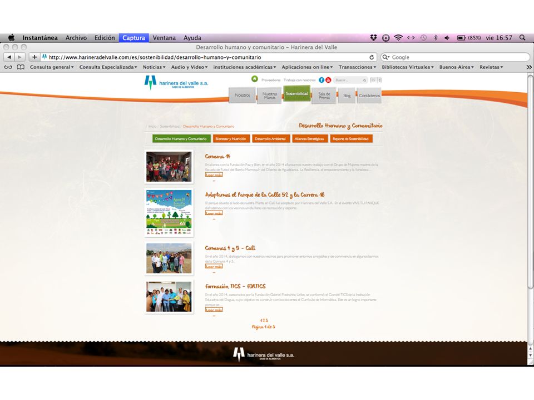Viewport: 534px width, 400px height.
Task: Select the Reporte de Sostenibilidad button
Action: click(351, 139)
